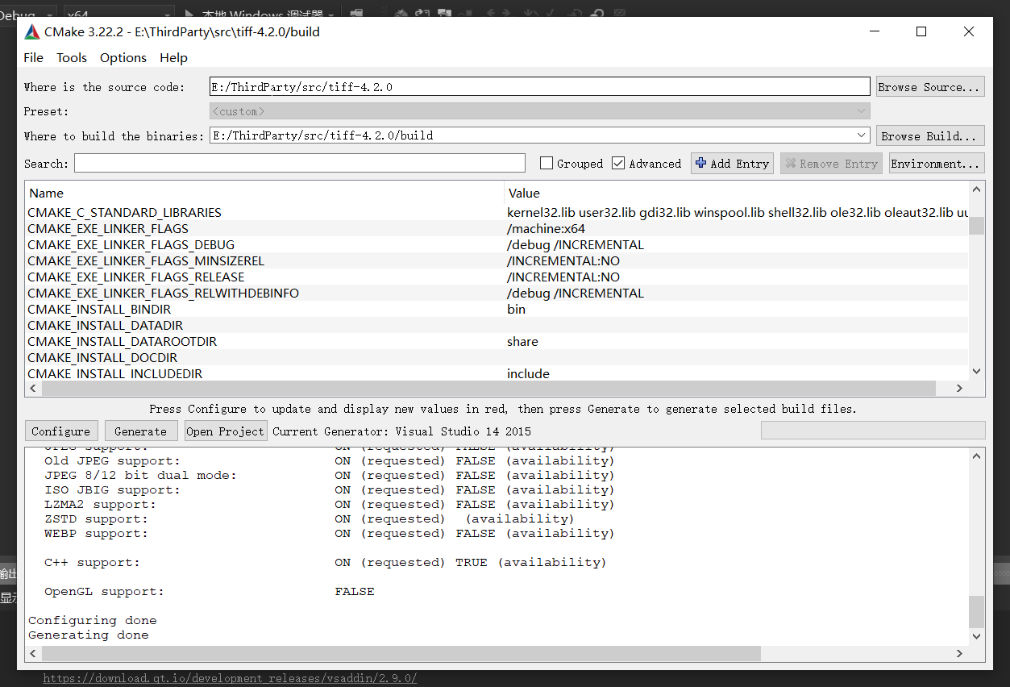The height and width of the screenshot is (687, 1010).
Task: Open the Options menu
Action: tap(123, 58)
